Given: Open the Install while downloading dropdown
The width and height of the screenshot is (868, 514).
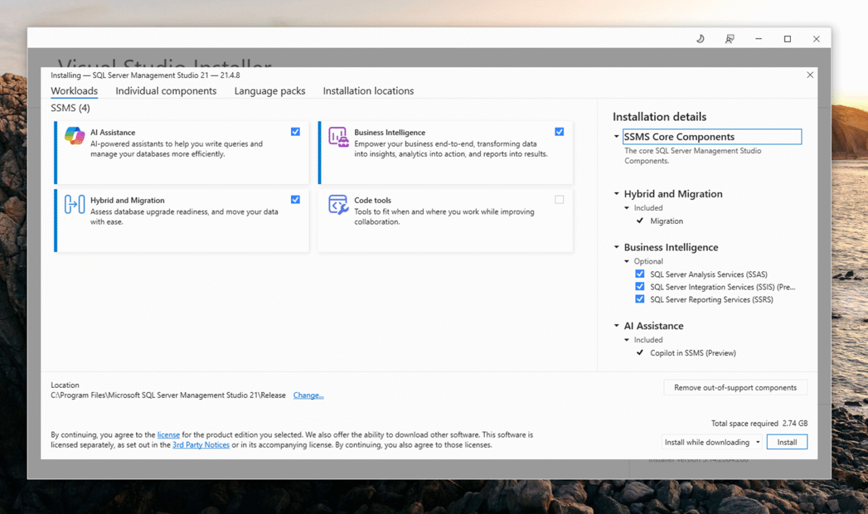Looking at the screenshot, I should pos(712,442).
